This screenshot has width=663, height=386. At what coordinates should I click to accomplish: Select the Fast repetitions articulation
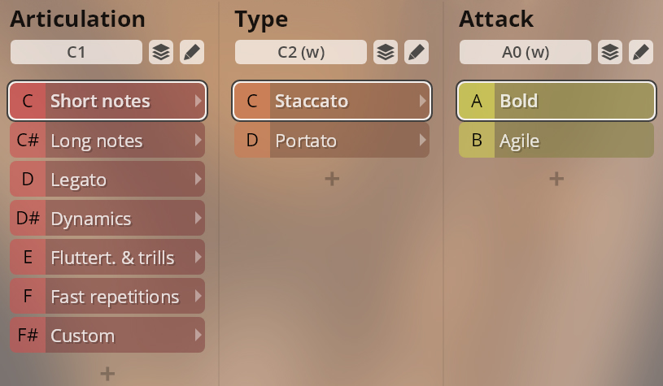coord(107,296)
